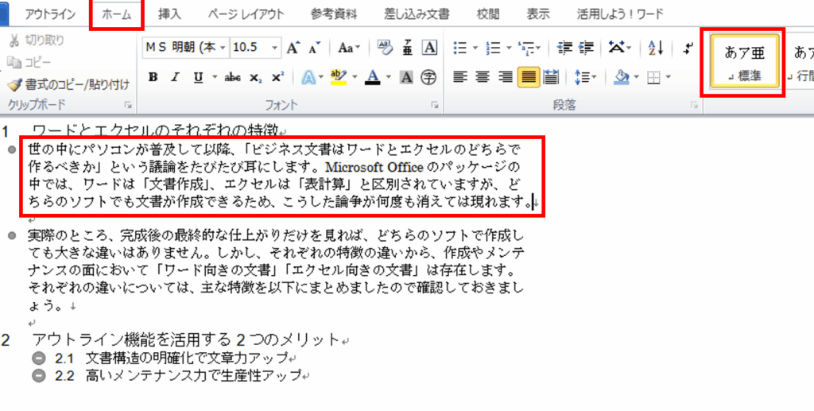814x411 pixels.
Task: Collapse heading 2.1 文書構造の明確化 outline bullet
Action: pyautogui.click(x=39, y=359)
